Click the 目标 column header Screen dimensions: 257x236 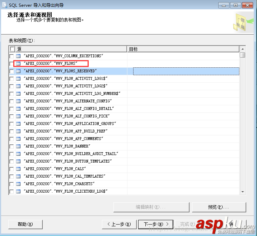pyautogui.click(x=183, y=49)
